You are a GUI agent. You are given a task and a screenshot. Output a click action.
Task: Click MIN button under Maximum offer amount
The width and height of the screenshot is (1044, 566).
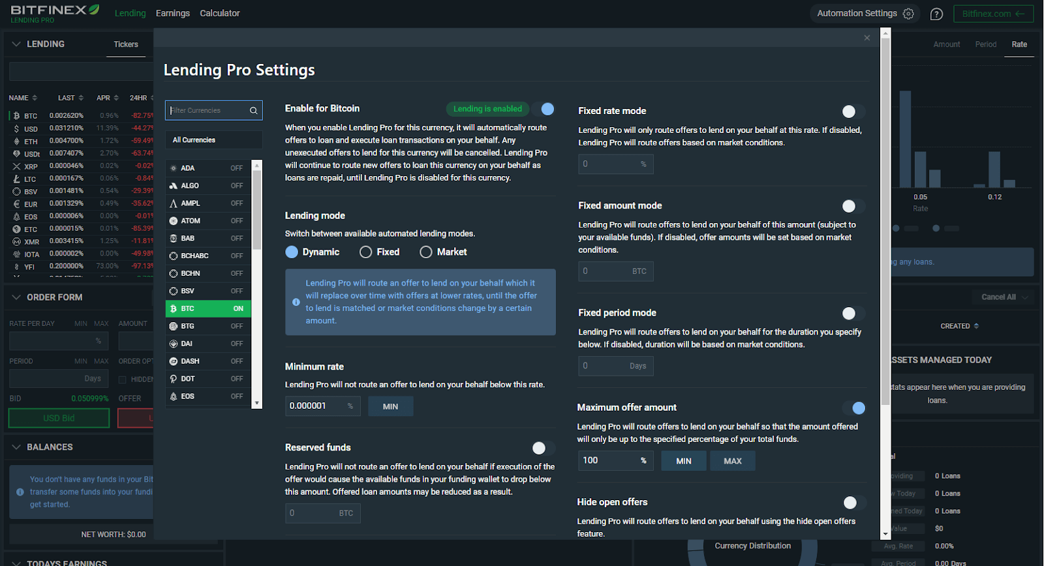(684, 461)
